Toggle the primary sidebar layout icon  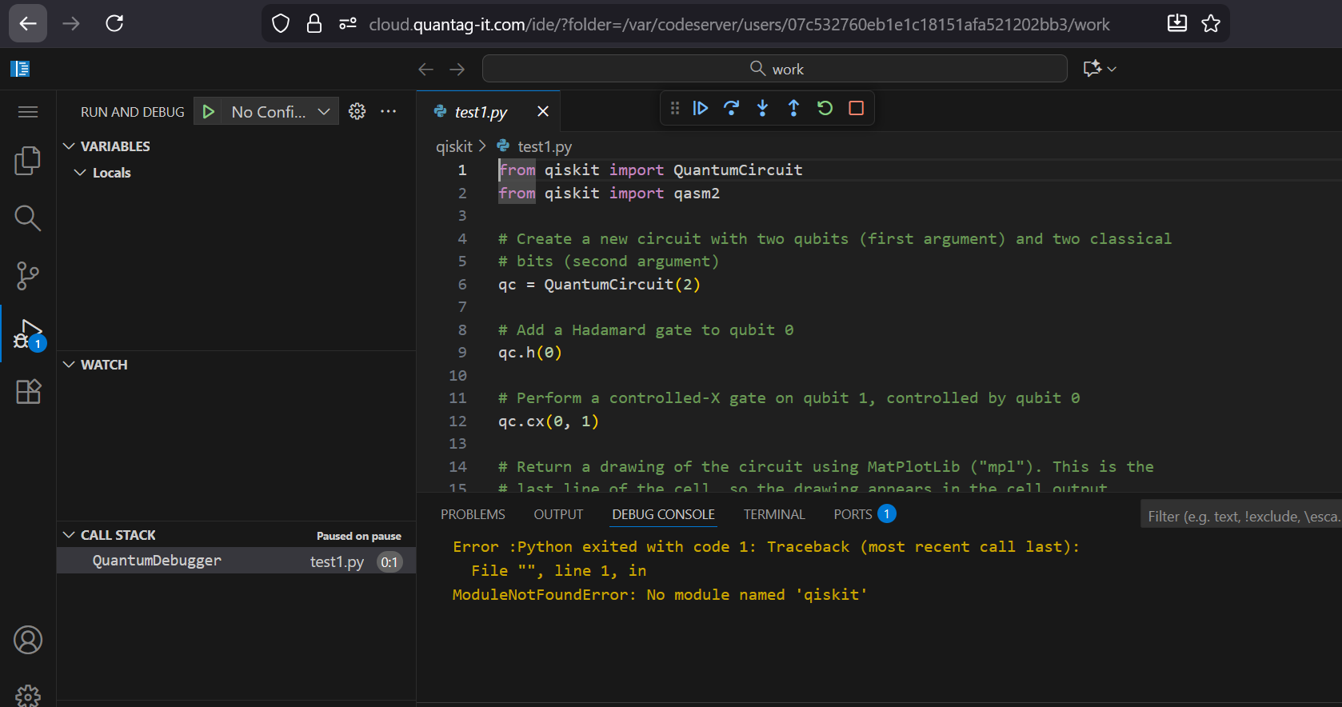pyautogui.click(x=20, y=69)
